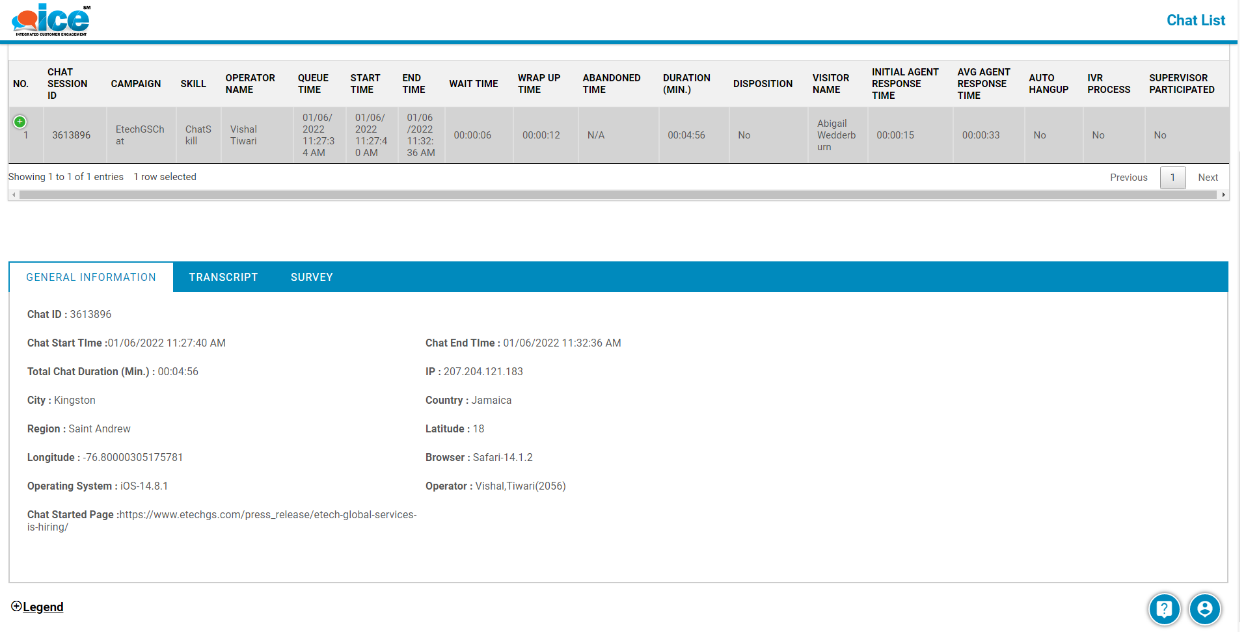Click the scrollbar left arrow
Viewport: 1246px width, 632px height.
pos(14,195)
